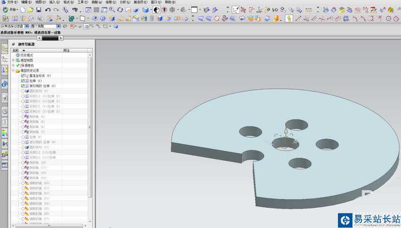This screenshot has width=401, height=228.
Task: Click the right arrow above the navigator
Action: pyautogui.click(x=61, y=38)
